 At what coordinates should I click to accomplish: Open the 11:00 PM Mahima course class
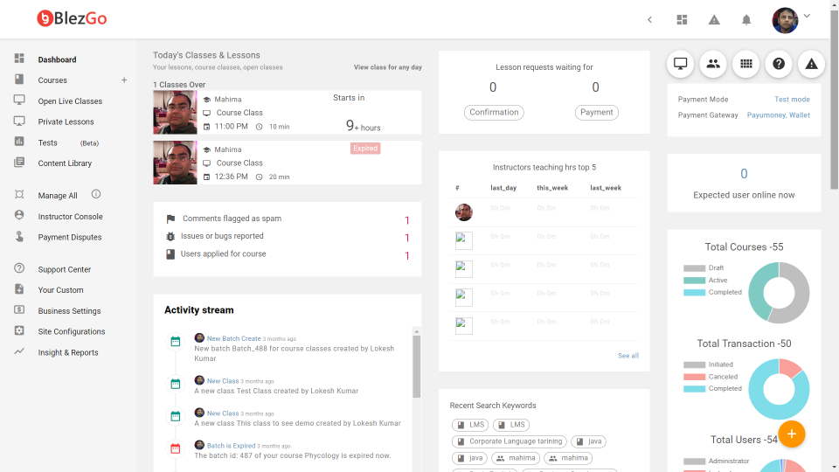pyautogui.click(x=288, y=113)
